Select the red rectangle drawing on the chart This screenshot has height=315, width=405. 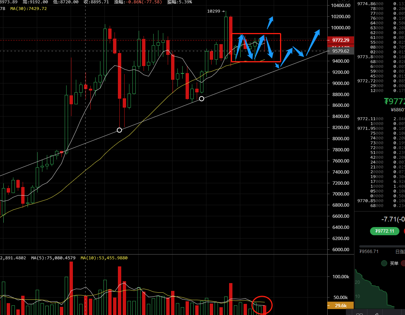click(256, 34)
